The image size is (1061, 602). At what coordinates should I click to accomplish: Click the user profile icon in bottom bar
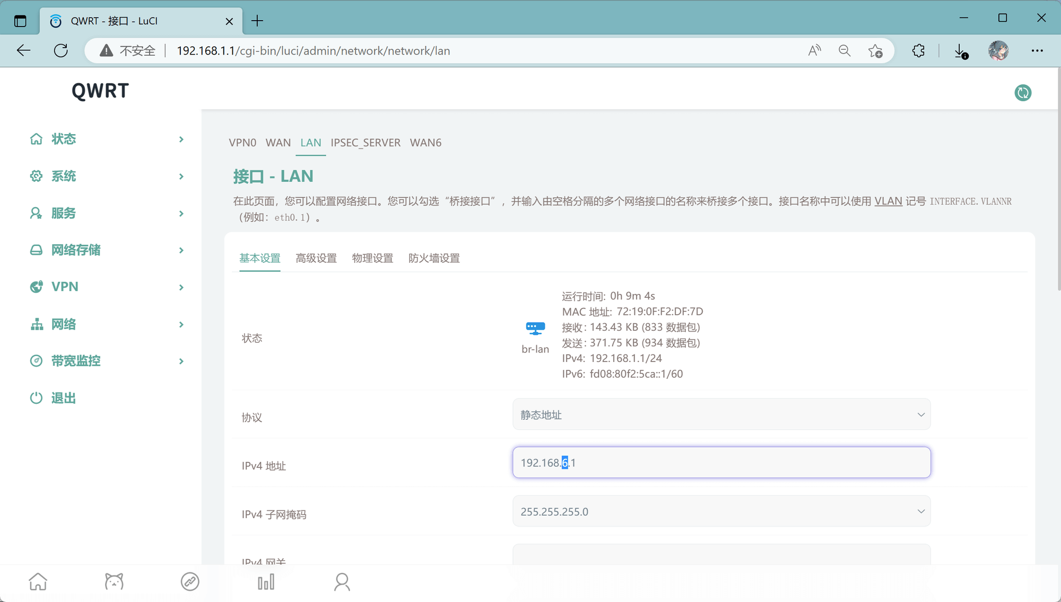click(342, 581)
